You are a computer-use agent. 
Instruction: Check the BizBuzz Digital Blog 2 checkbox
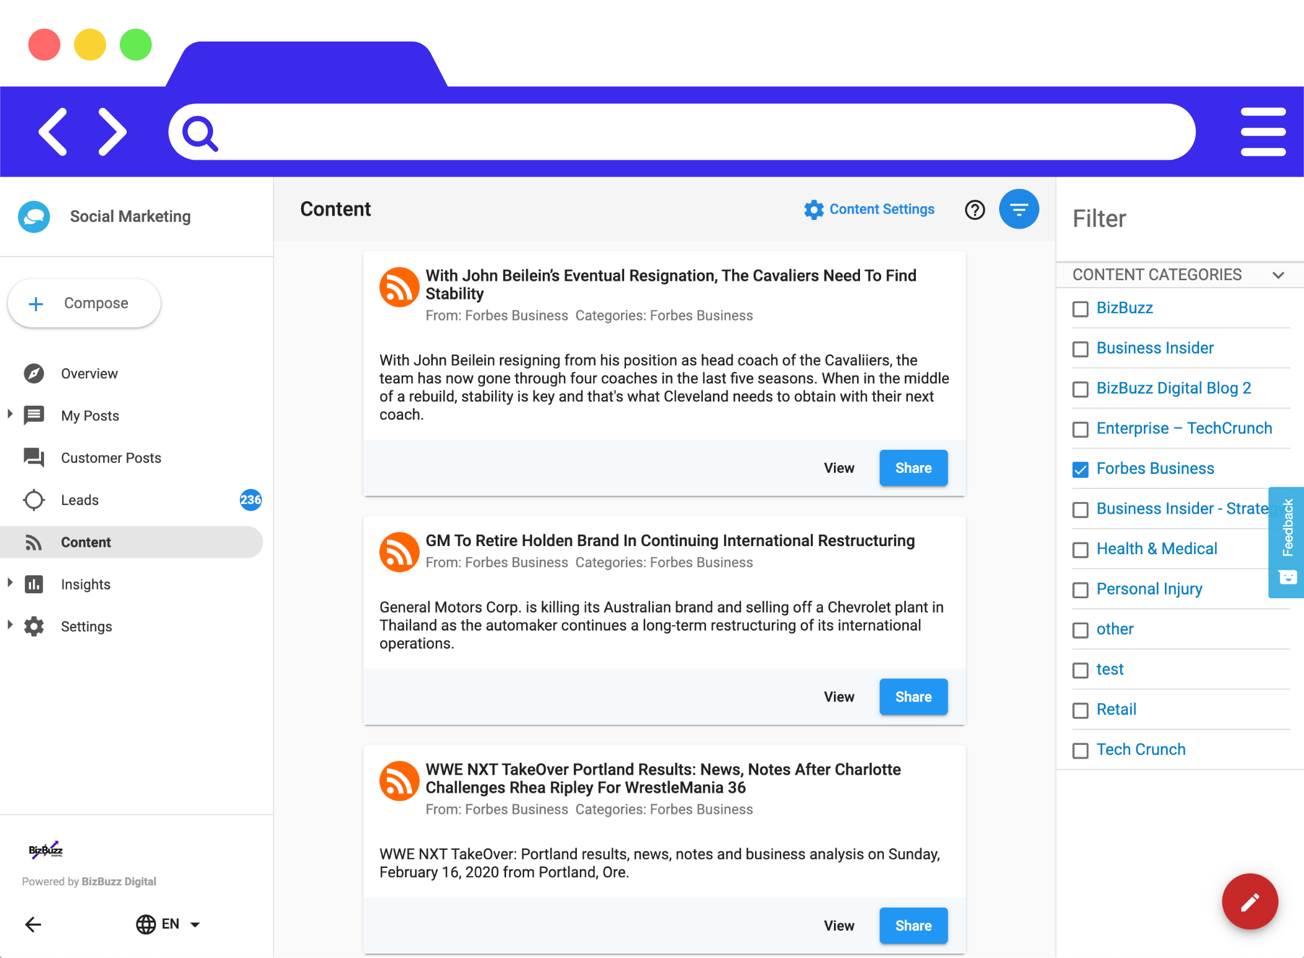tap(1080, 390)
